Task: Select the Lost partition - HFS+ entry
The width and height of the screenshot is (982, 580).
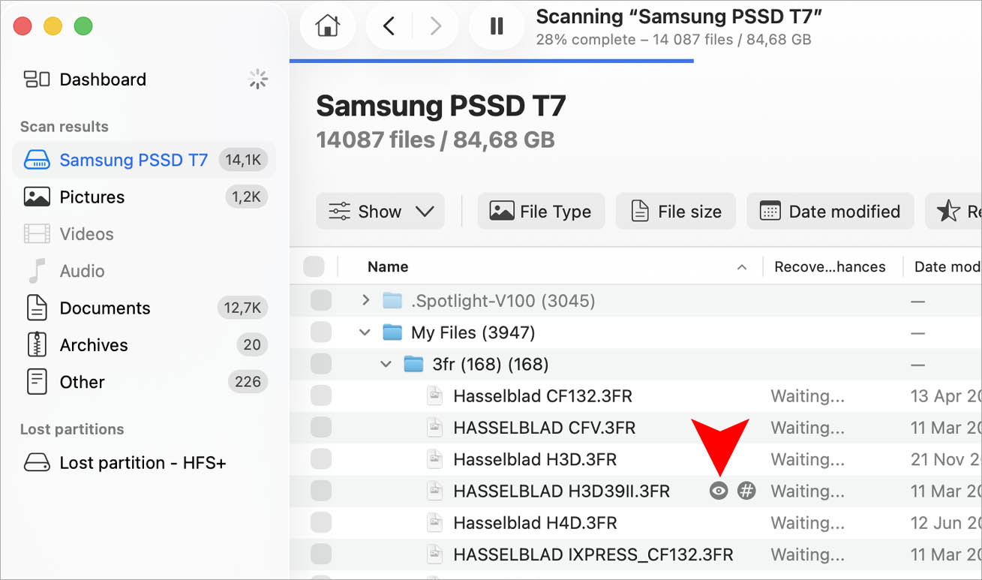Action: click(x=143, y=462)
